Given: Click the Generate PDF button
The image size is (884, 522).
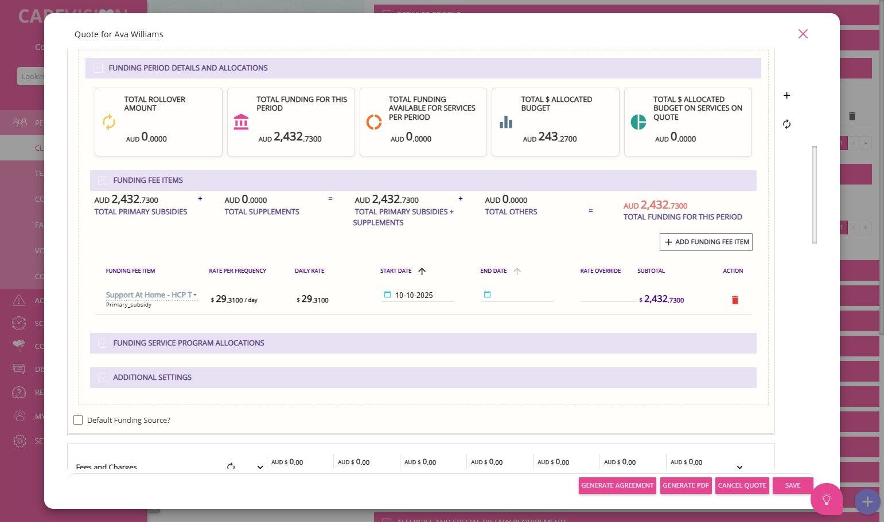Looking at the screenshot, I should [x=686, y=485].
